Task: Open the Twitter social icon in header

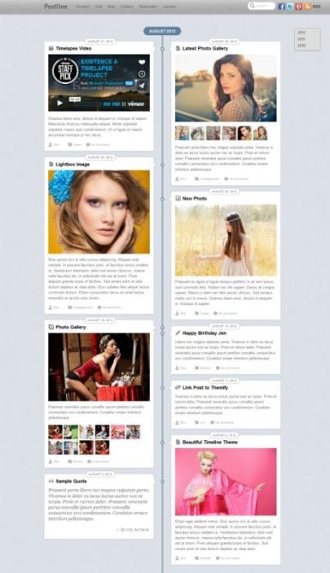Action: coord(290,7)
